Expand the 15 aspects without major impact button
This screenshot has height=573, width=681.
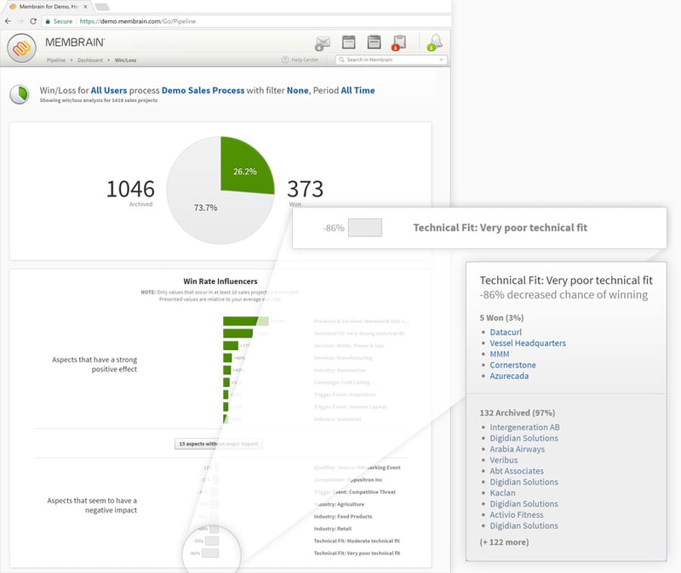point(219,444)
